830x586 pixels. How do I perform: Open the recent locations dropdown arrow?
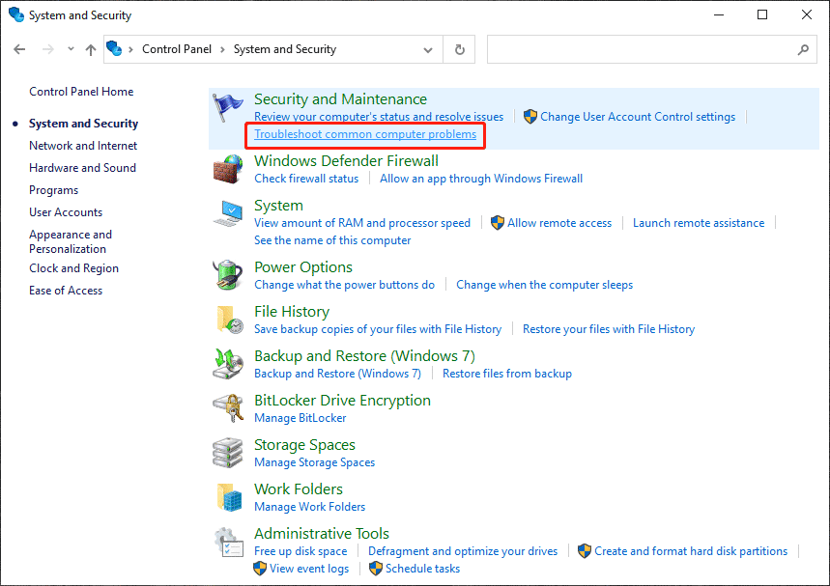pos(71,49)
